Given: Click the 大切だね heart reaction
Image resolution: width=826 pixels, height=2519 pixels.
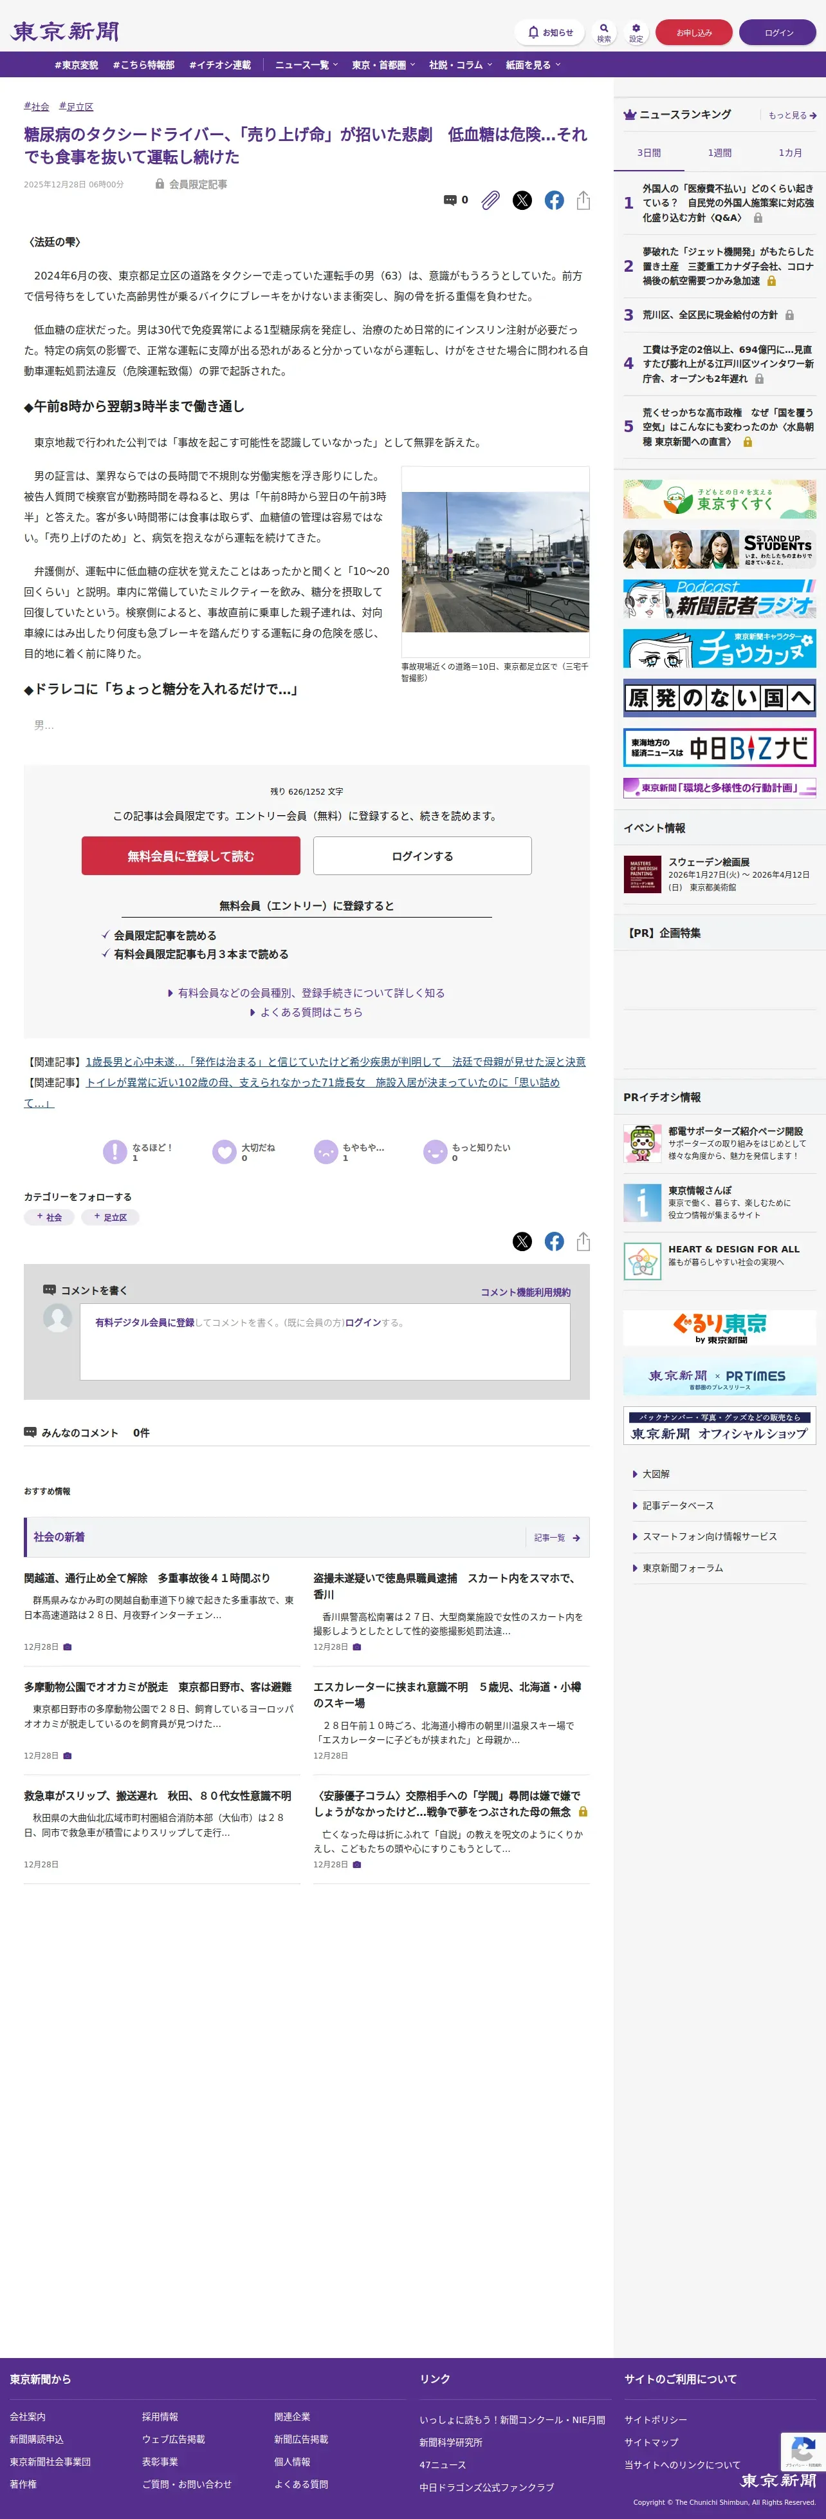Looking at the screenshot, I should [225, 1152].
